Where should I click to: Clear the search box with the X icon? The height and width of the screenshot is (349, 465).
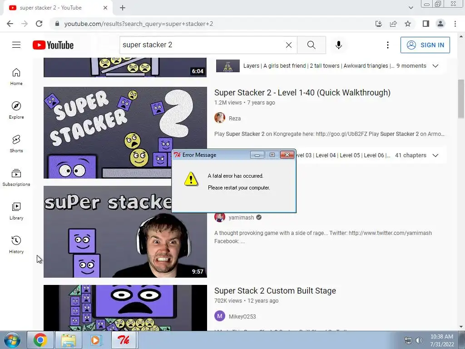point(288,45)
